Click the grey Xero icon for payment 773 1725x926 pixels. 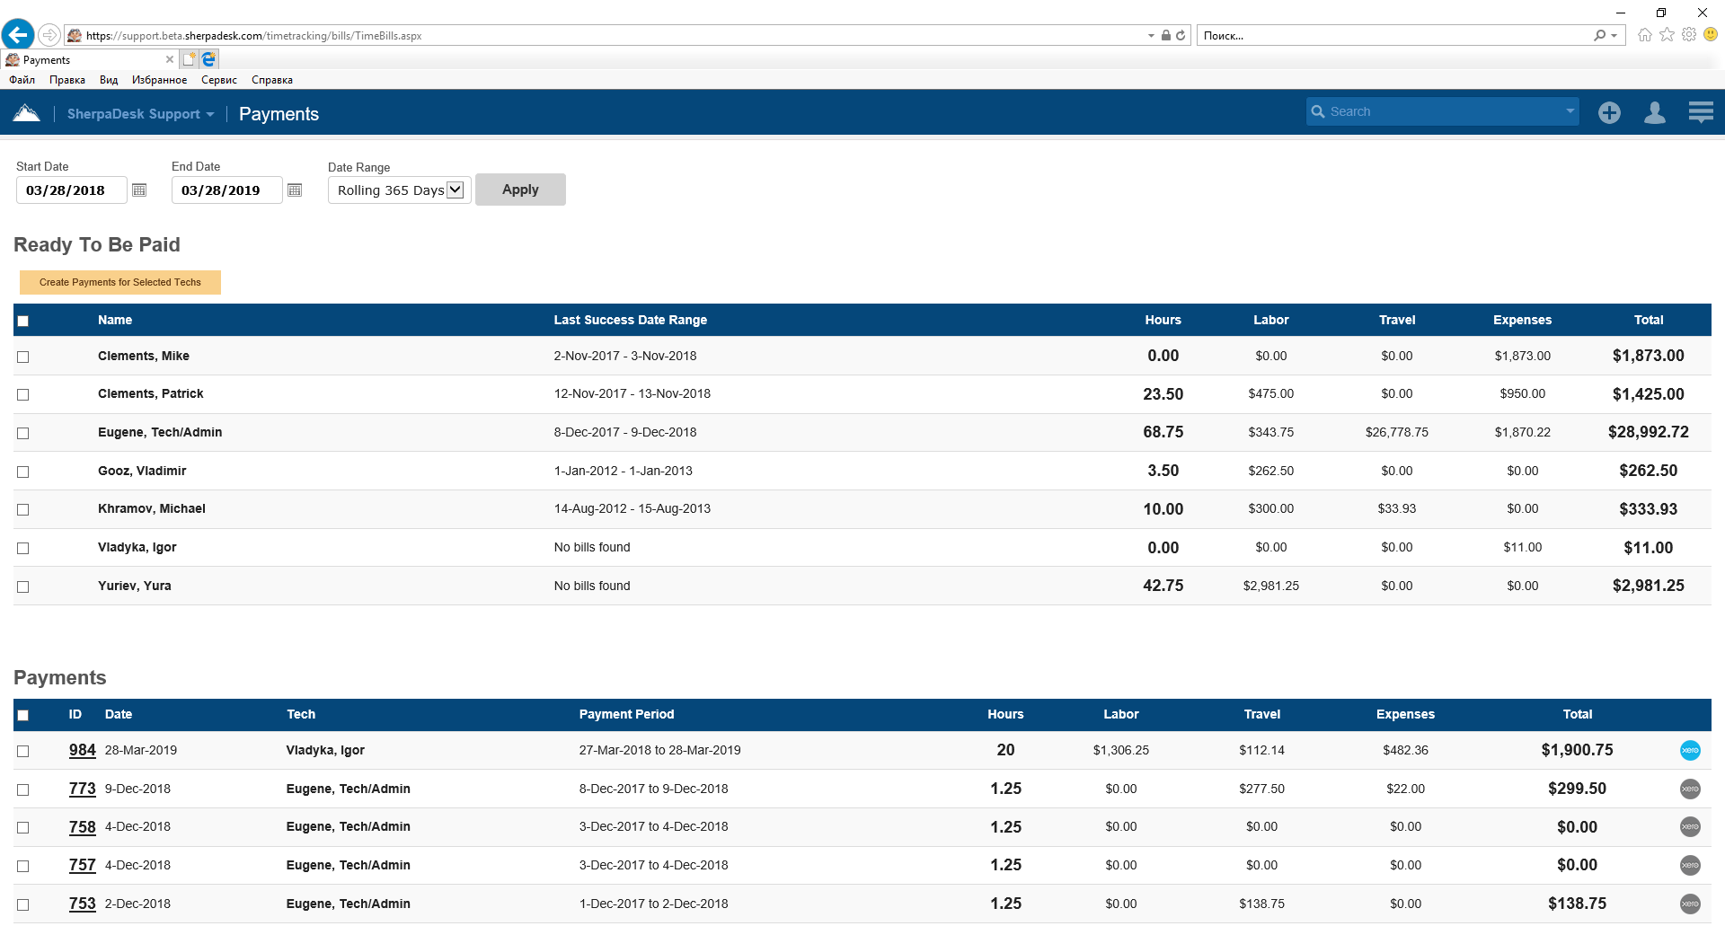(1690, 789)
